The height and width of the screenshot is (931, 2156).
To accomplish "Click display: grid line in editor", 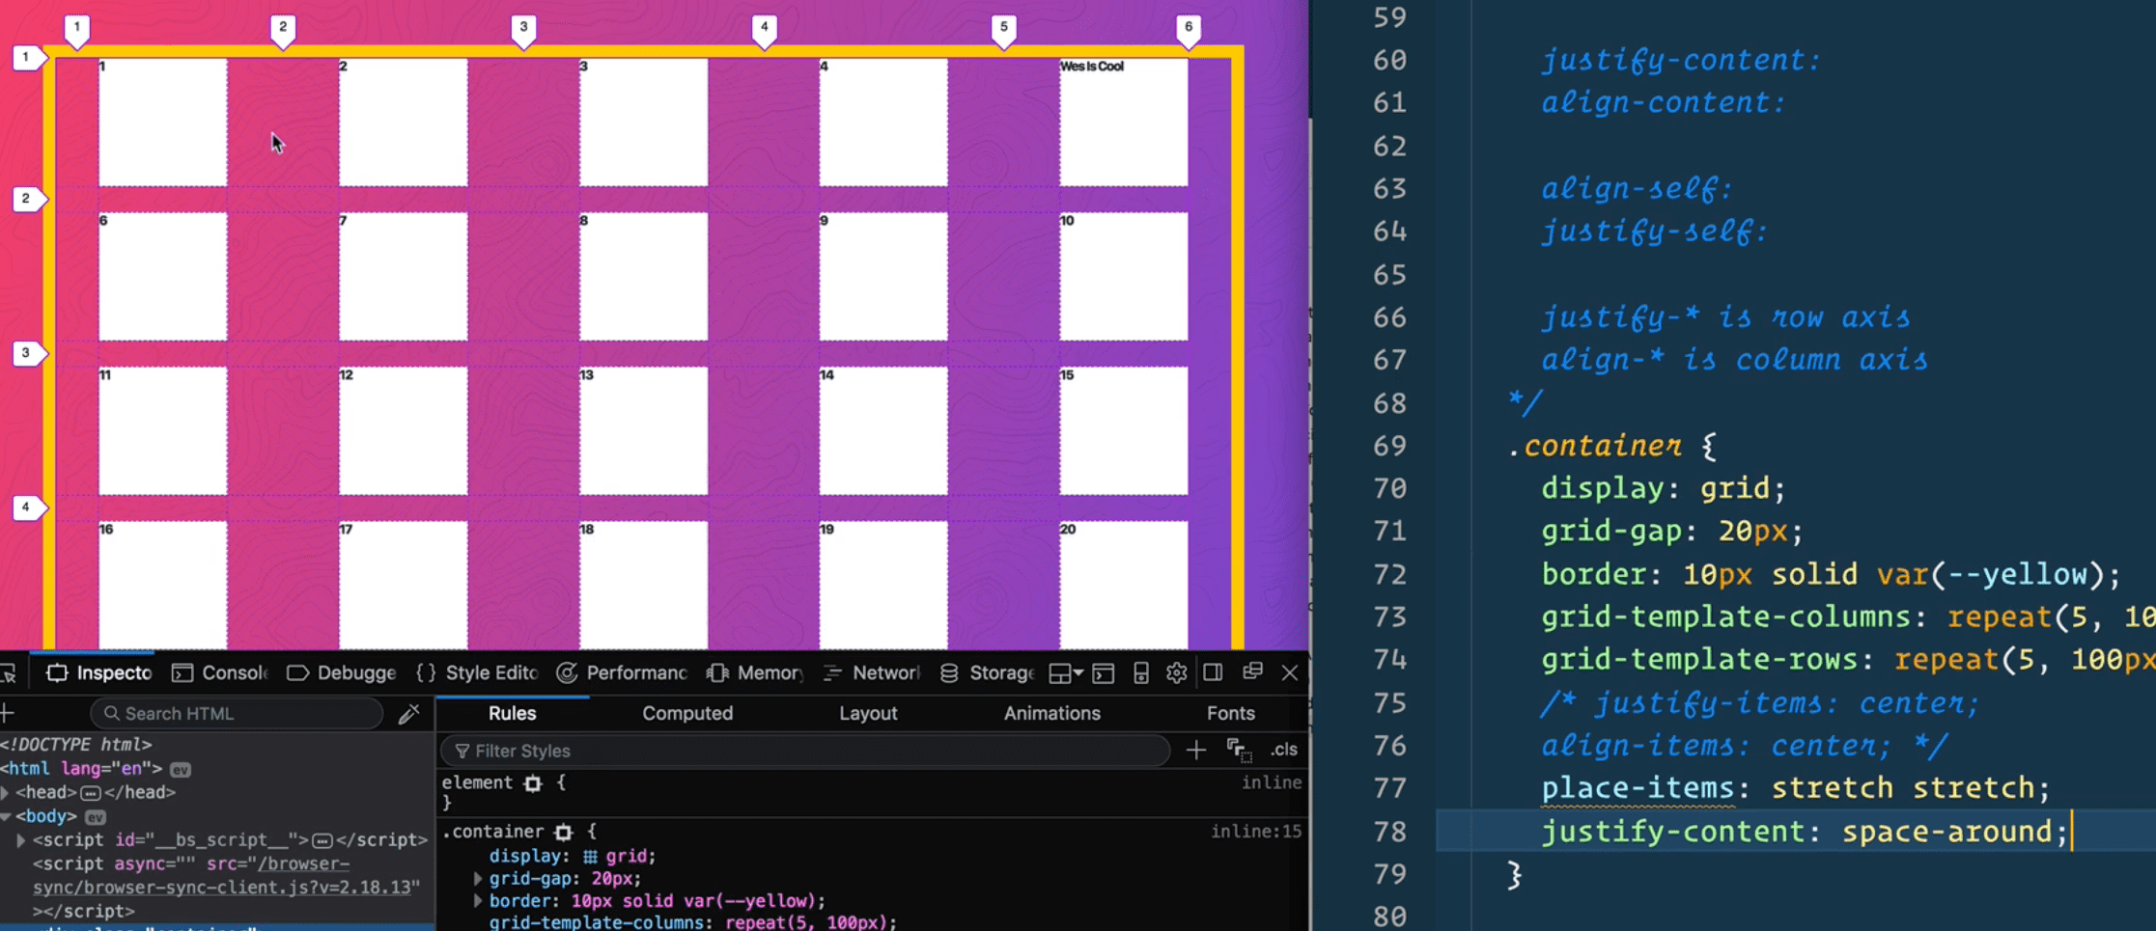I will point(1663,488).
